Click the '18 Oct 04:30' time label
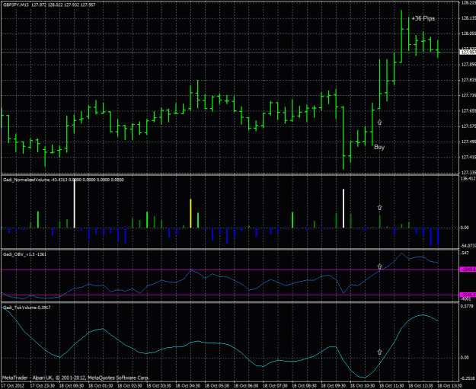This screenshot has height=389, width=476. [x=188, y=386]
